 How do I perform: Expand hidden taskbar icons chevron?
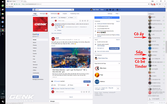[x=4, y=91]
